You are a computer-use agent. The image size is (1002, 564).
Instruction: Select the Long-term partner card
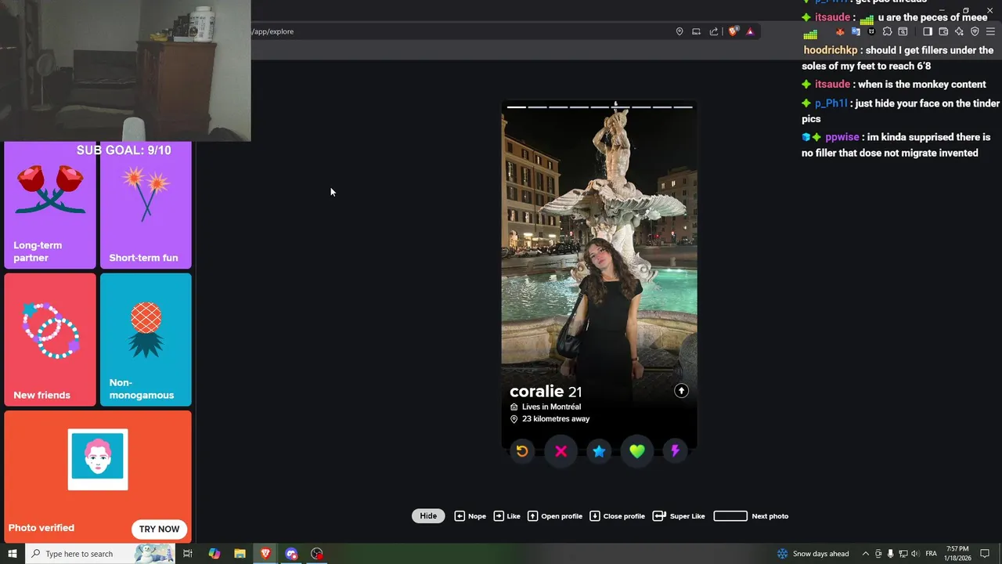[x=50, y=205]
